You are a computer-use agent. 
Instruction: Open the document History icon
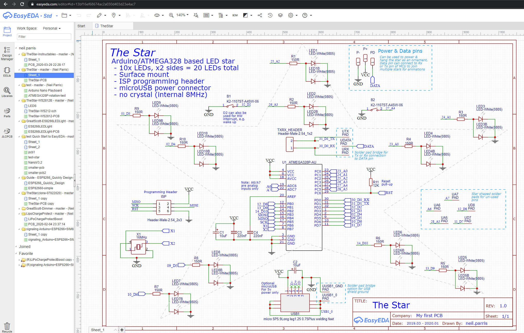click(x=270, y=15)
